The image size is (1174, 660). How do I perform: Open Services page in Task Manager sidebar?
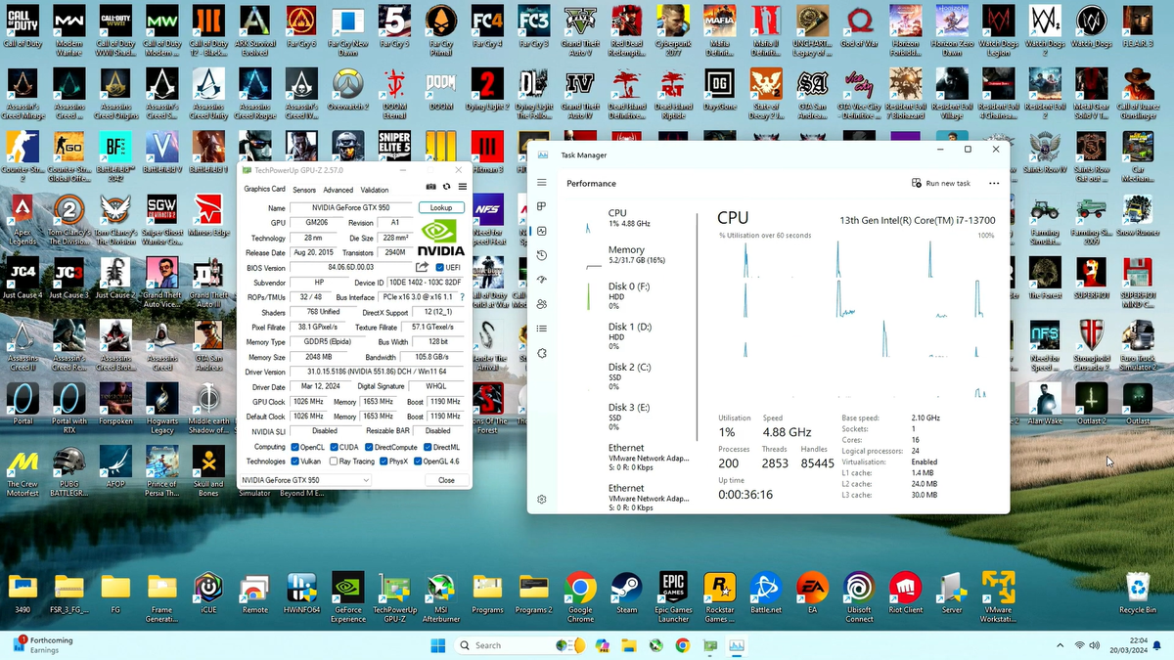[542, 353]
